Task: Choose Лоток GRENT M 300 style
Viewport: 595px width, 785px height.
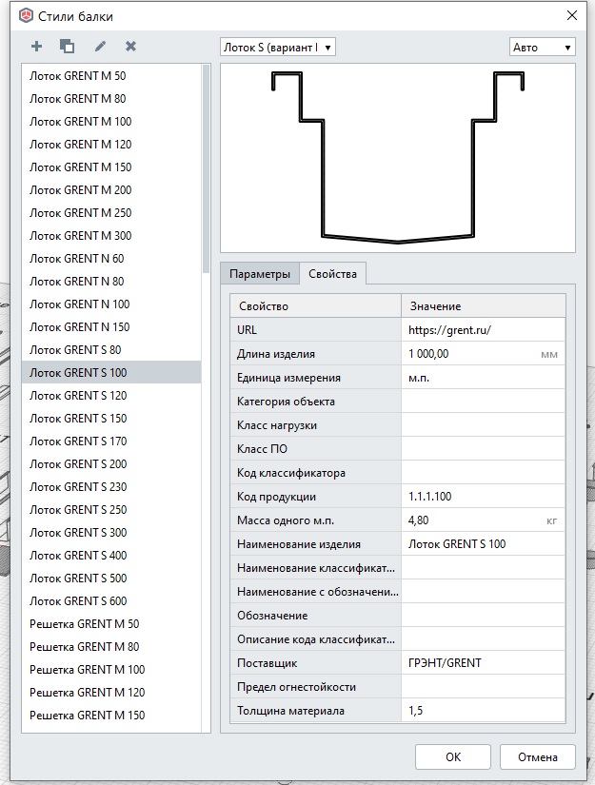Action: 111,236
